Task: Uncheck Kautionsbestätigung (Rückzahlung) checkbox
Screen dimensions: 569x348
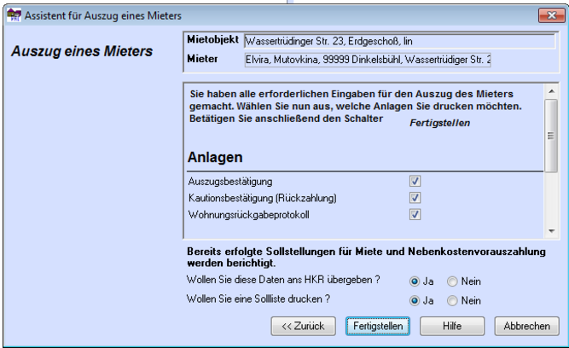Action: click(x=415, y=198)
